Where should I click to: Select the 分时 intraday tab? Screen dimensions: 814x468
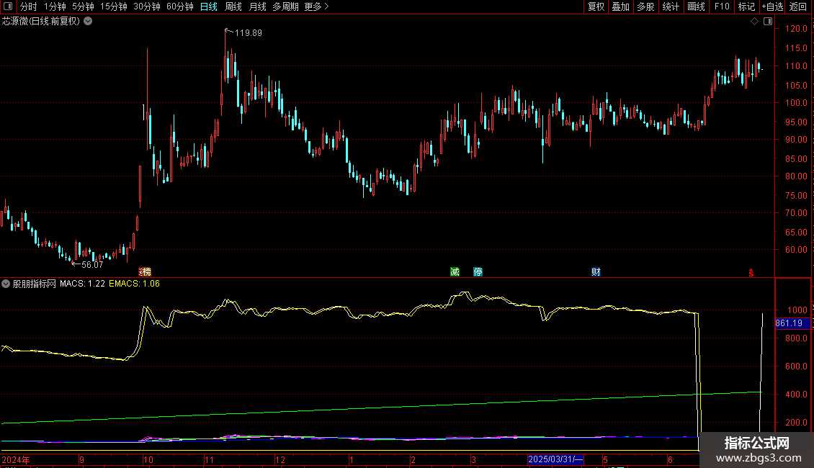point(28,6)
